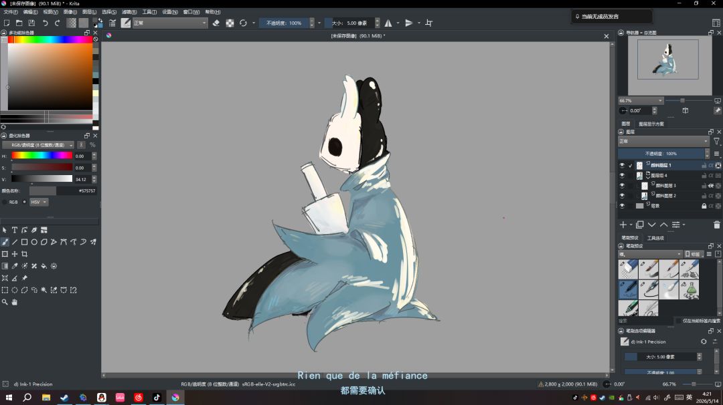Select the Crop tool
723x405 pixels.
pos(25,253)
